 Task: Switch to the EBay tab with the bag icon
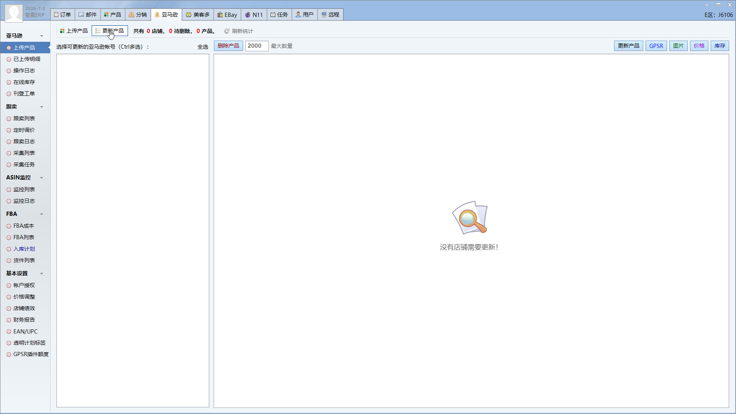(227, 15)
